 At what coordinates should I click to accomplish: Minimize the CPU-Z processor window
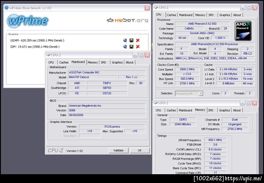coord(242,7)
